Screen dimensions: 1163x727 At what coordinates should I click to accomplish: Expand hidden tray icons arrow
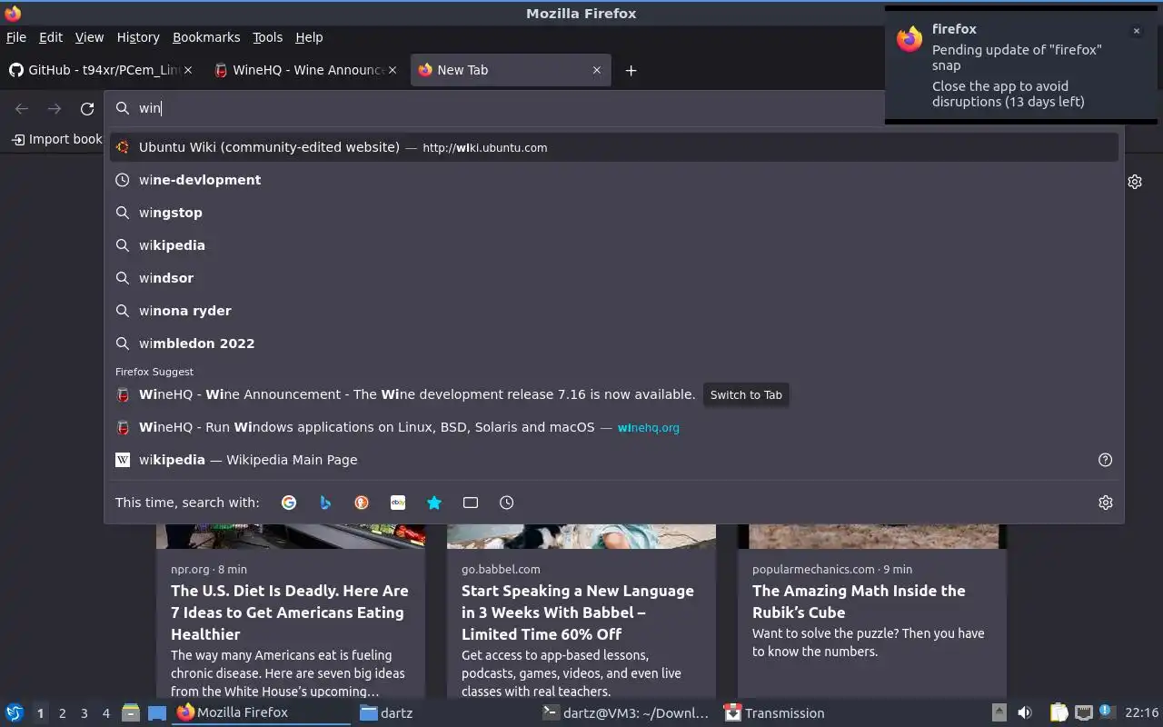point(999,712)
